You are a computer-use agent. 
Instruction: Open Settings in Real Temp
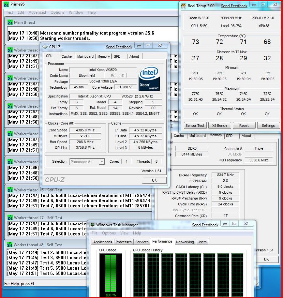[268, 126]
